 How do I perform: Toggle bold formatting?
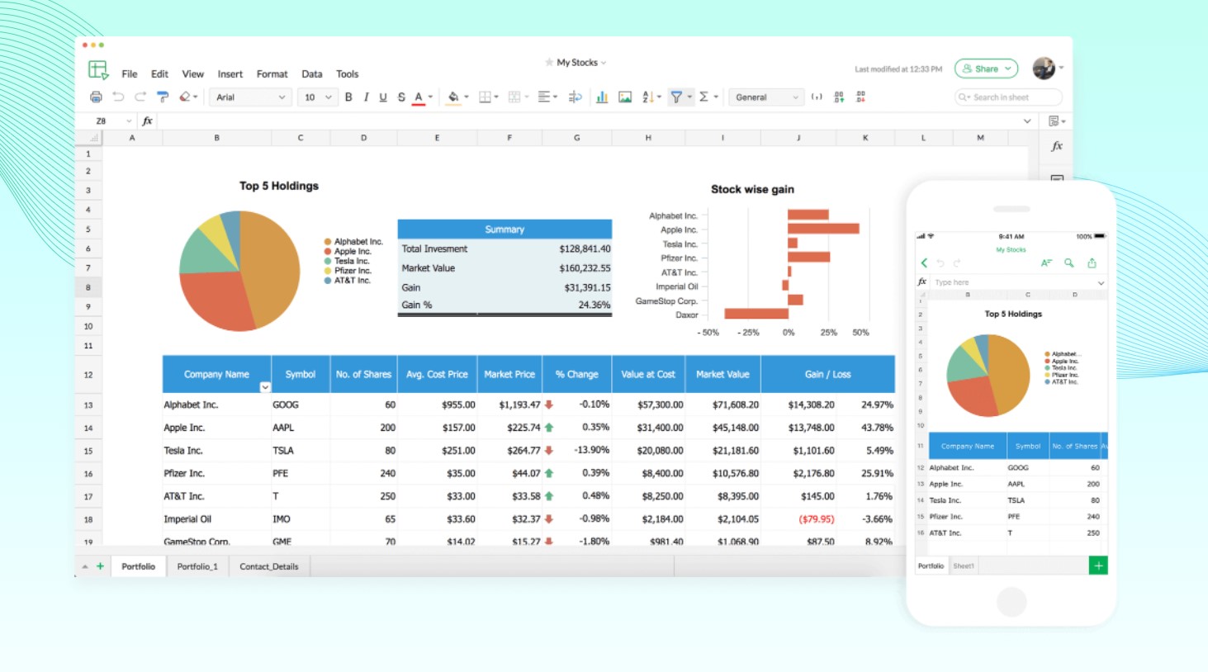point(348,97)
